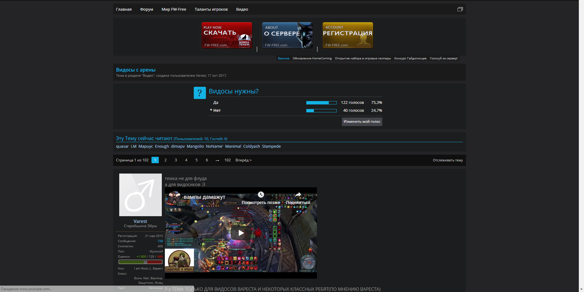The height and width of the screenshot is (292, 584).
Task: Open user dimapv profile
Action: [x=178, y=146]
